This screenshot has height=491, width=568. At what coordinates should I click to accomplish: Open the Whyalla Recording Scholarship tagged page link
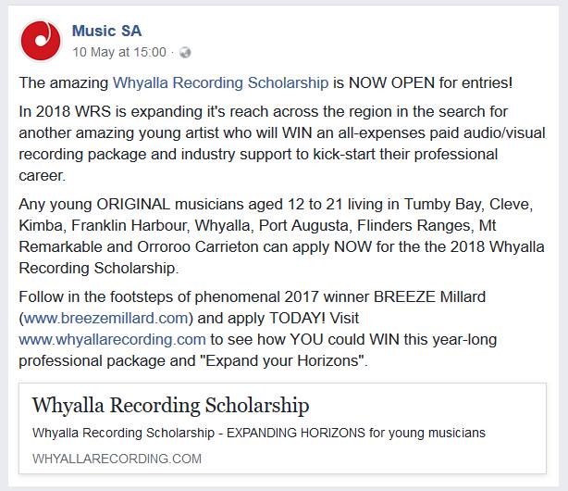pos(220,82)
